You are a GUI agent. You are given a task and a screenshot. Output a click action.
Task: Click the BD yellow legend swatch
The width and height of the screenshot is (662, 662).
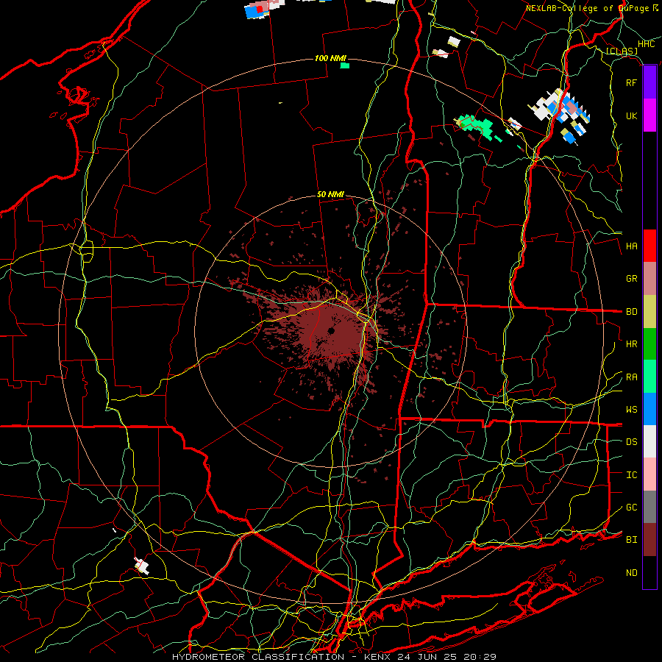(x=649, y=312)
